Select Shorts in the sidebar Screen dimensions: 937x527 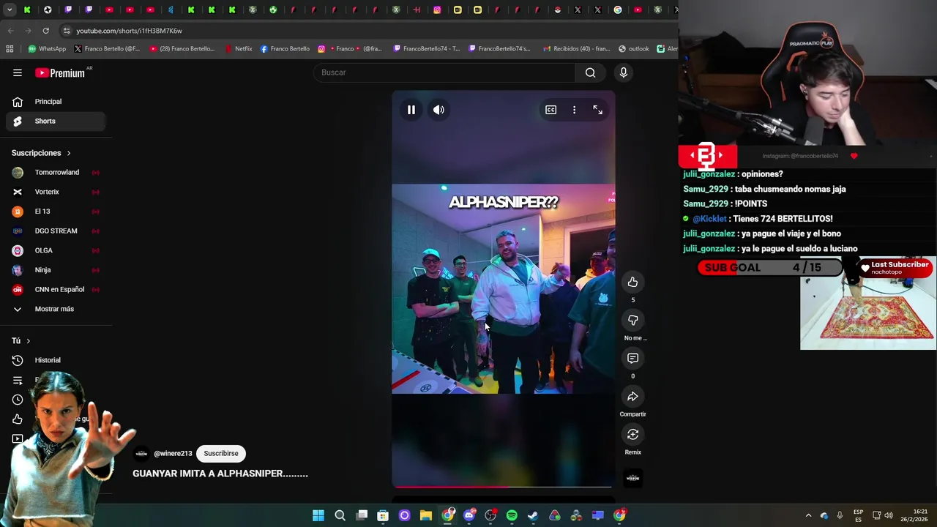[x=56, y=121]
